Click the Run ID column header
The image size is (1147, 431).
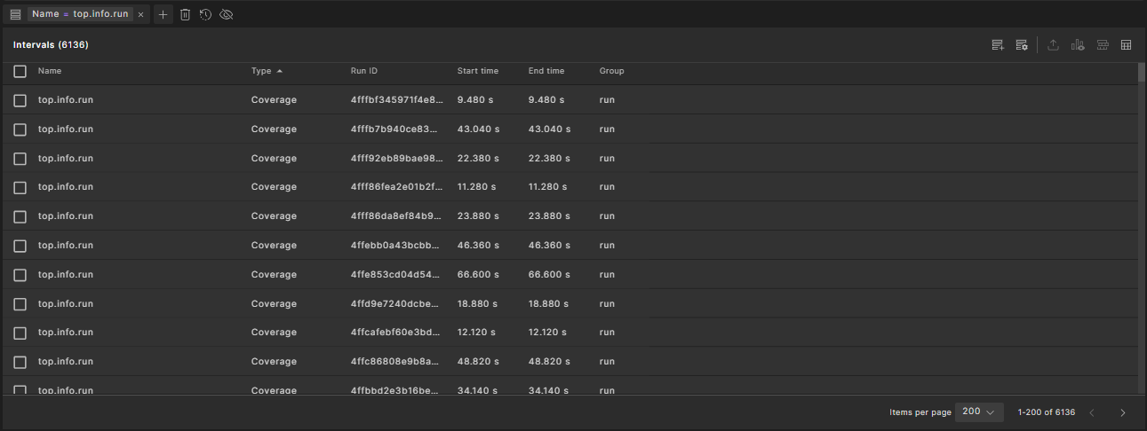[x=363, y=71]
